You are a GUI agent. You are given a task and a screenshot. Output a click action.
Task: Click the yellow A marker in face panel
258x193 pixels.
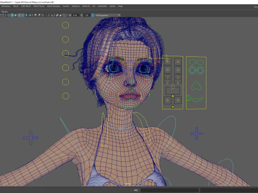tap(173, 96)
